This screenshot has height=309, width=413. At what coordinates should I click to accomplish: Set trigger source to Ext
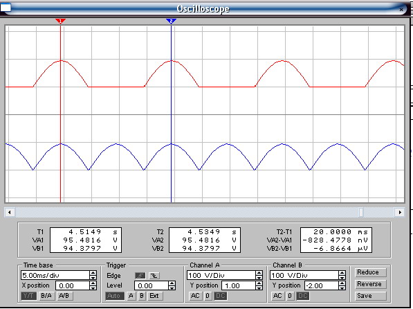tap(154, 296)
